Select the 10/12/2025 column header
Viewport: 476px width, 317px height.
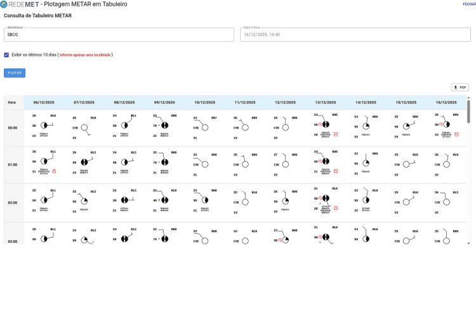[x=204, y=102]
